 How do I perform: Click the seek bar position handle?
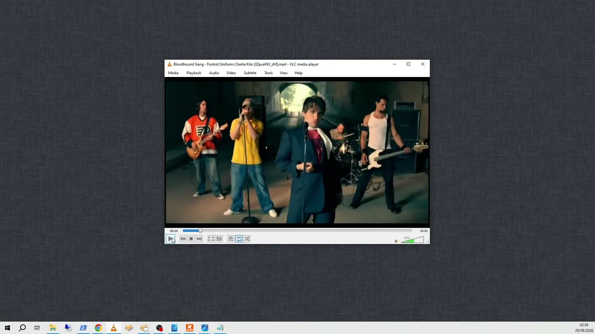(x=200, y=231)
